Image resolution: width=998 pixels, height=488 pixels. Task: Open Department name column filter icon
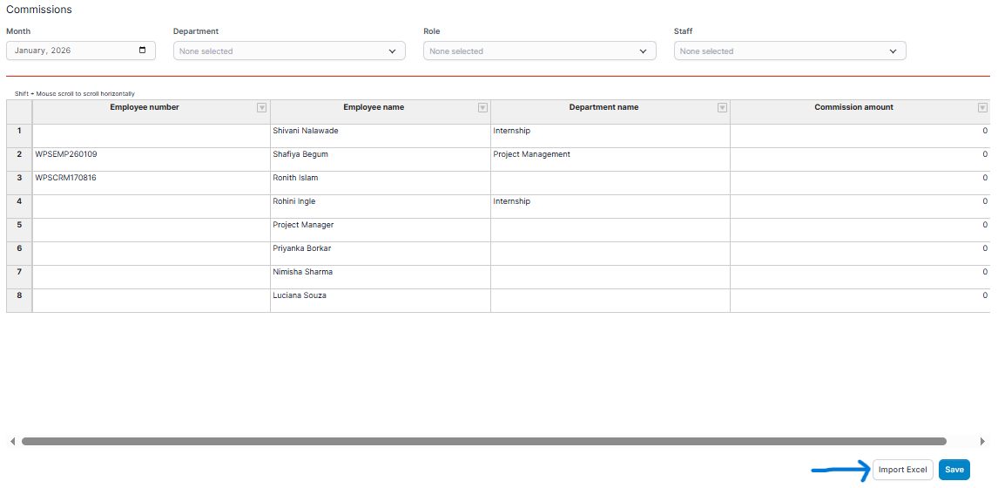721,108
